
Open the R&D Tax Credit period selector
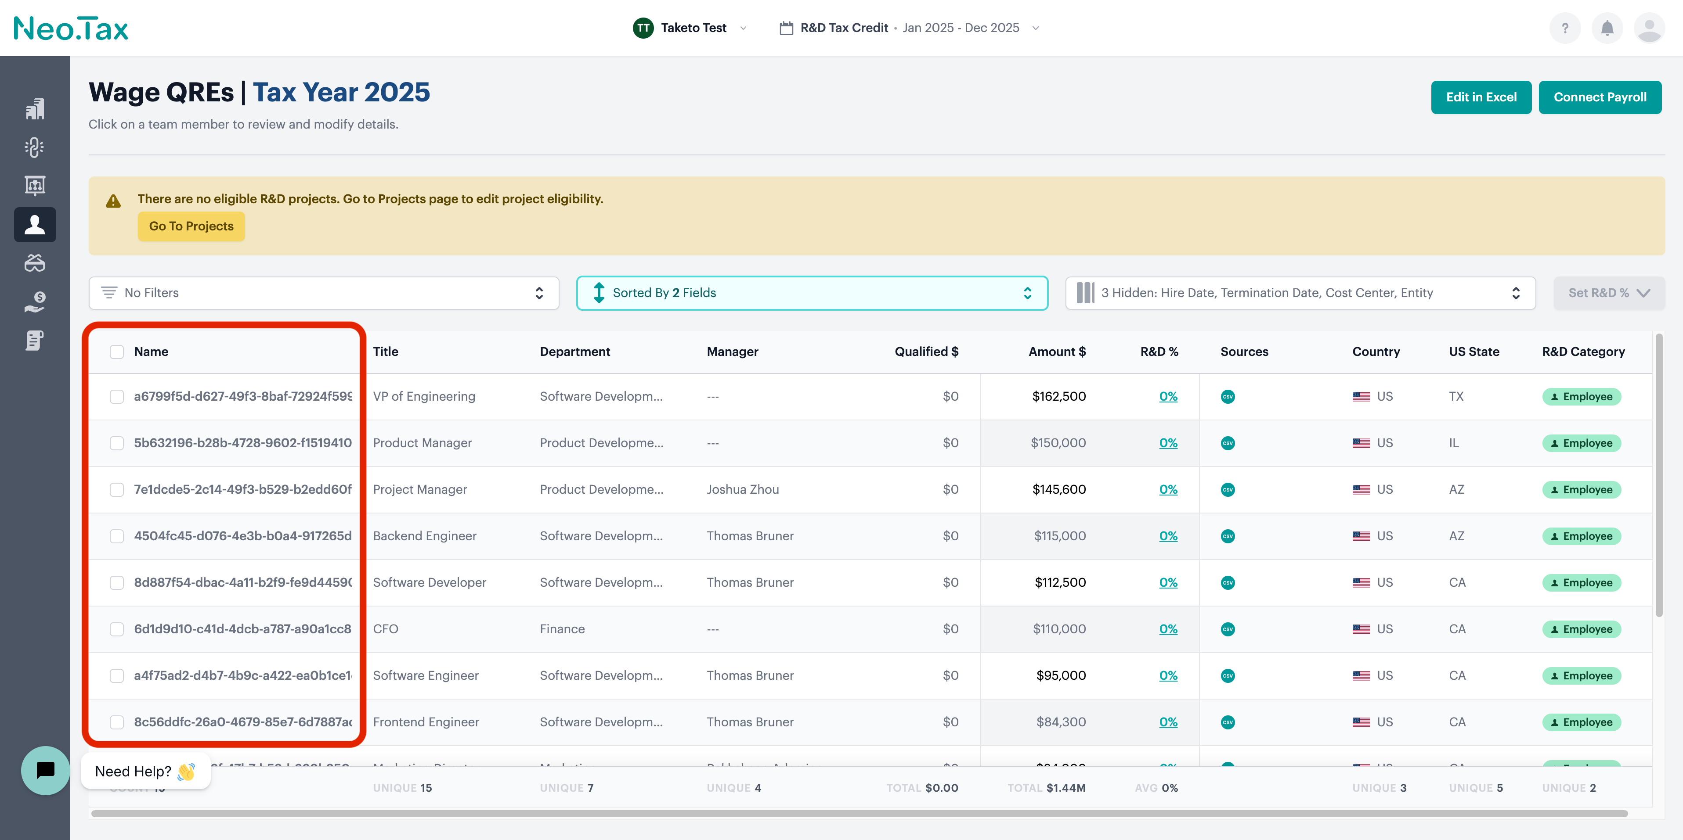tap(910, 28)
